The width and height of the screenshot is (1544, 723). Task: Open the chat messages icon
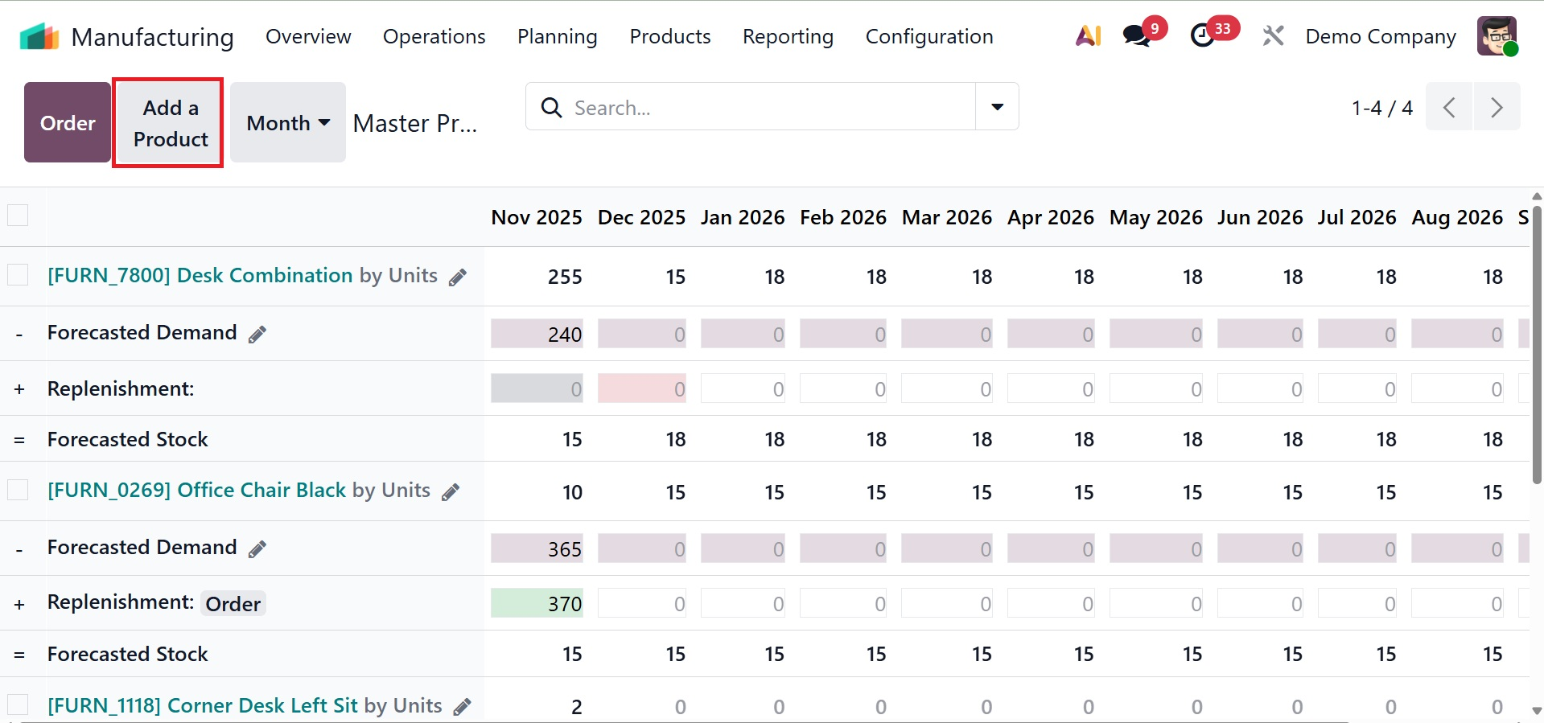(1136, 36)
